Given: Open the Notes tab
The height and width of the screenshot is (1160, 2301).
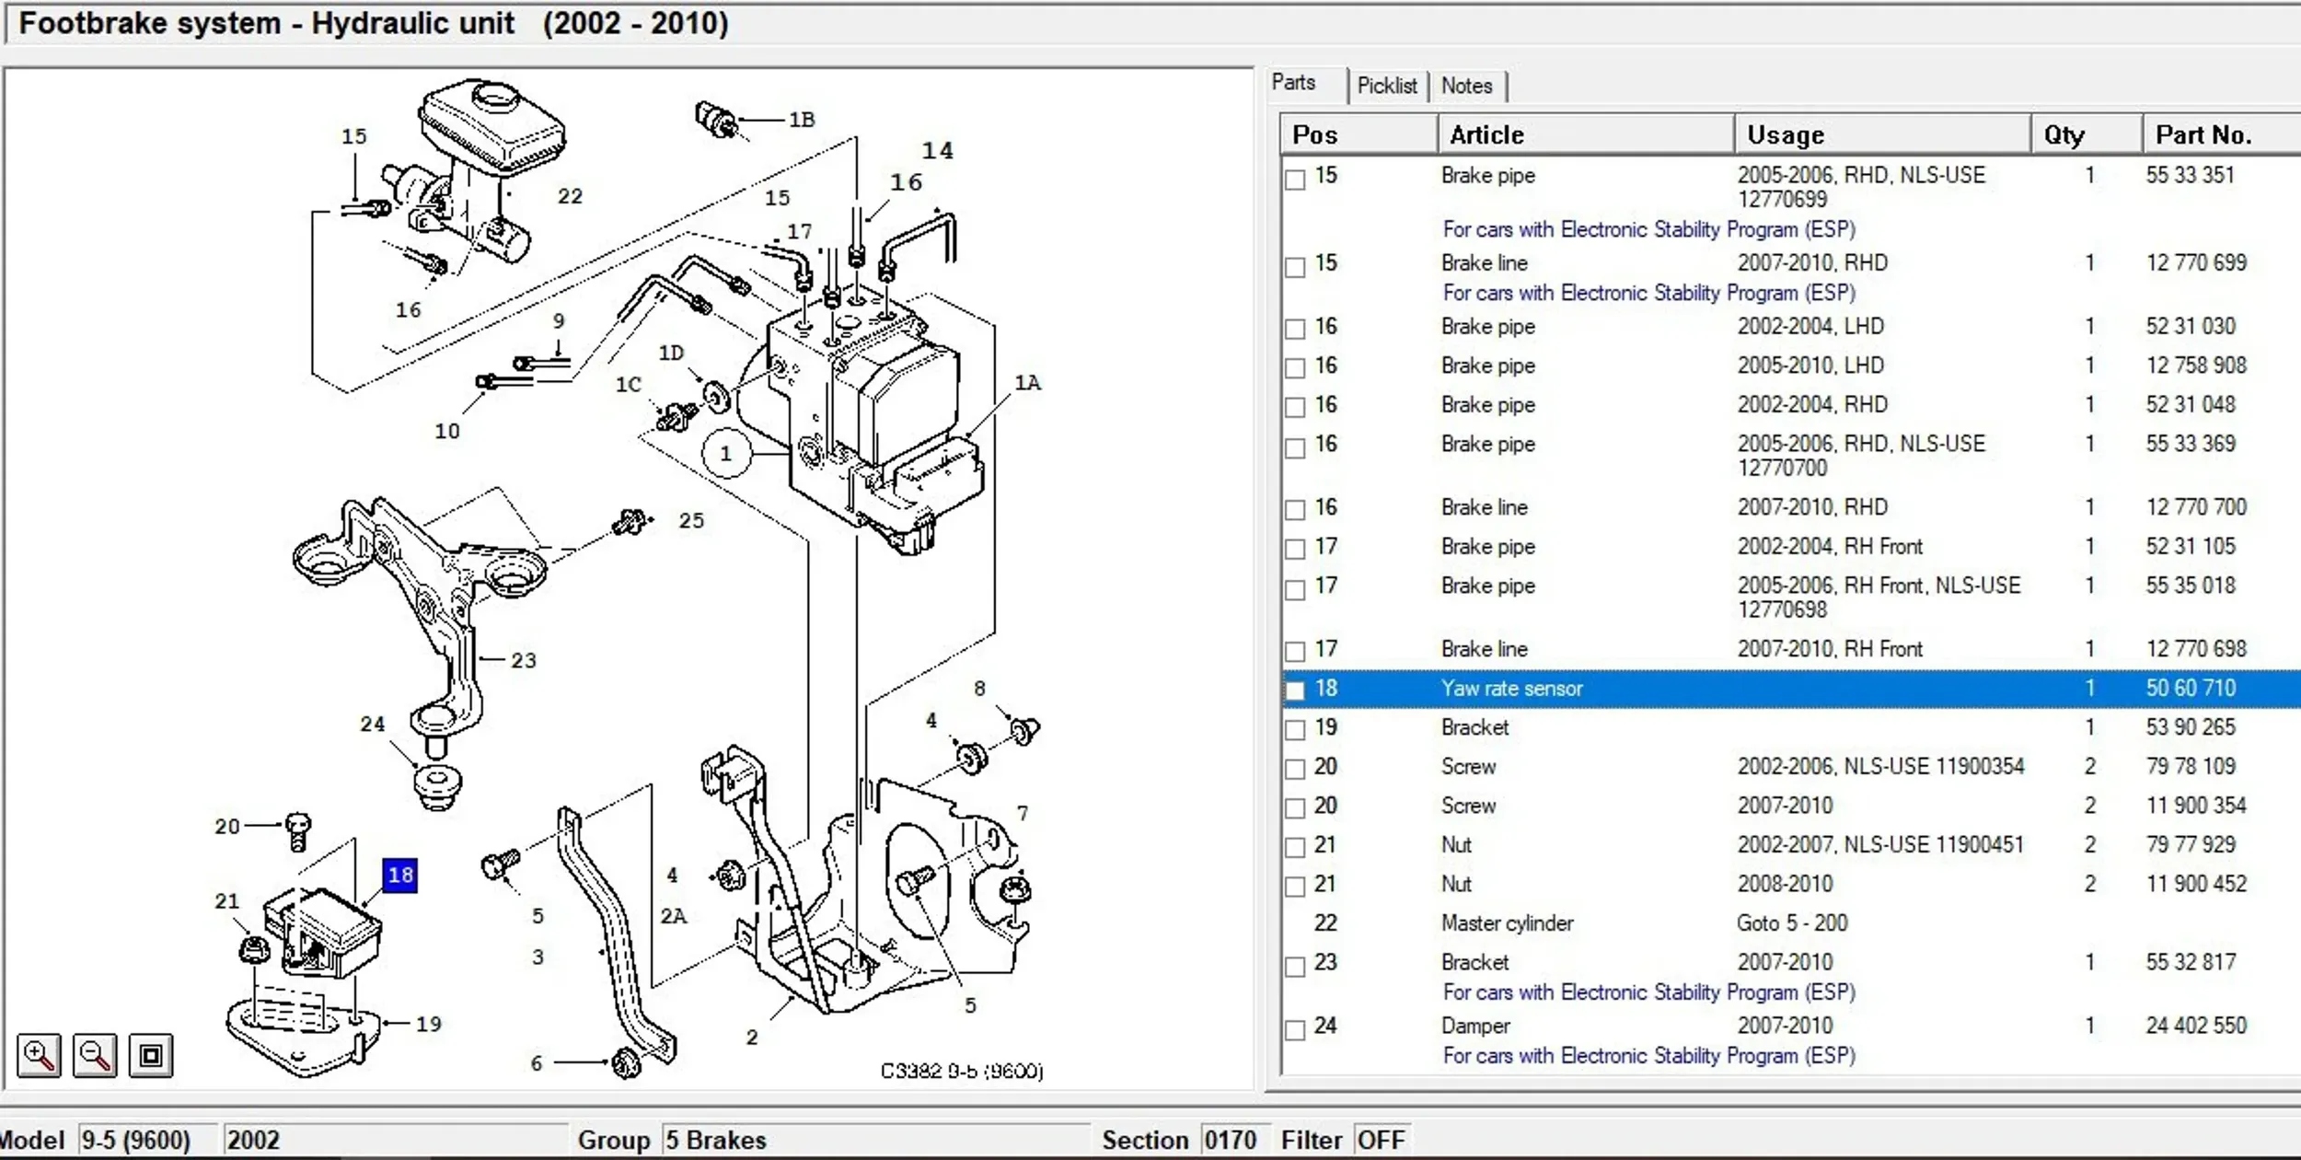Looking at the screenshot, I should (1466, 86).
